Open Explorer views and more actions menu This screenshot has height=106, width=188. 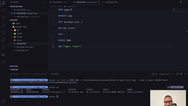tap(44, 2)
